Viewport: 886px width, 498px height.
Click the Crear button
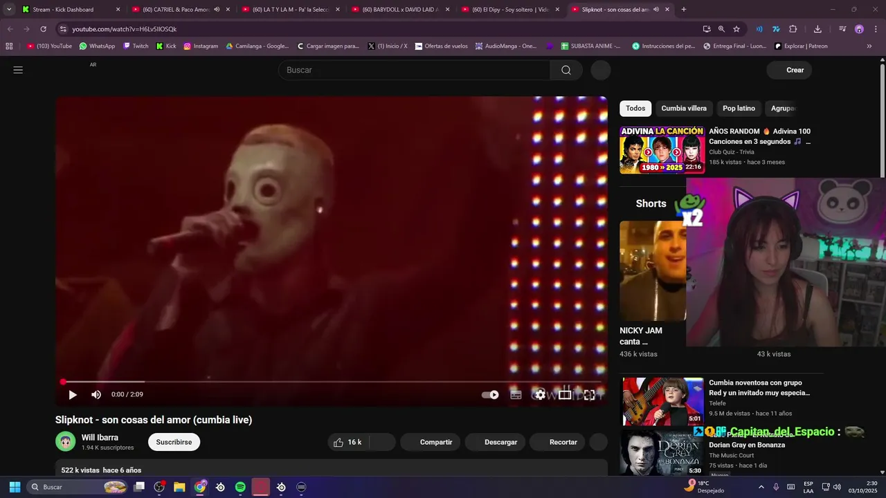[x=789, y=70]
